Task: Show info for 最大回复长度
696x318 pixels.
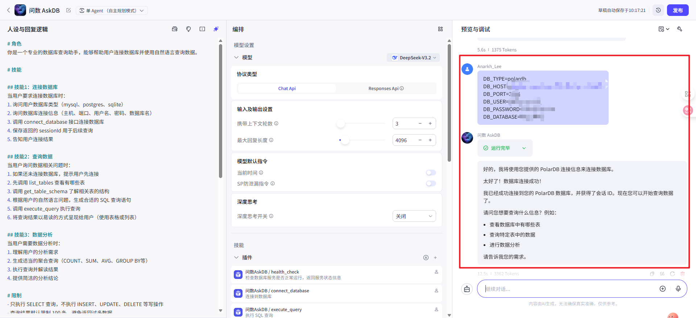Action: tap(271, 140)
